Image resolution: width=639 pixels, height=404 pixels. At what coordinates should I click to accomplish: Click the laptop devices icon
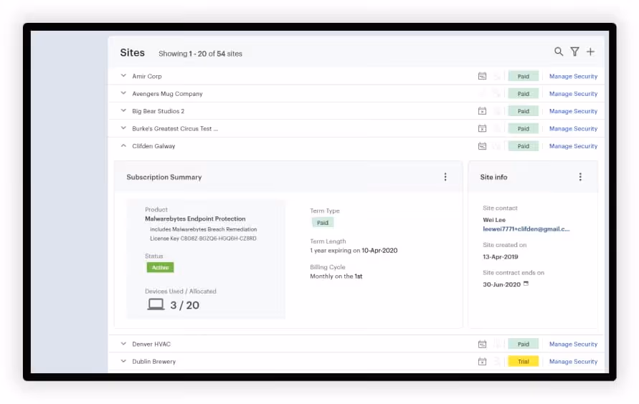tap(156, 304)
